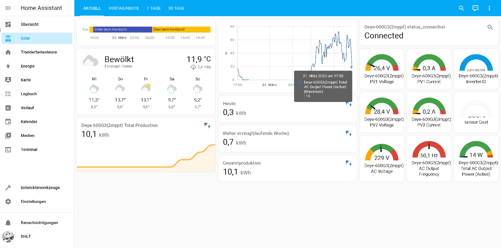This screenshot has height=248, width=501.
Task: Open AC Output Frequency gauge 50,1 Hz
Action: tap(429, 159)
